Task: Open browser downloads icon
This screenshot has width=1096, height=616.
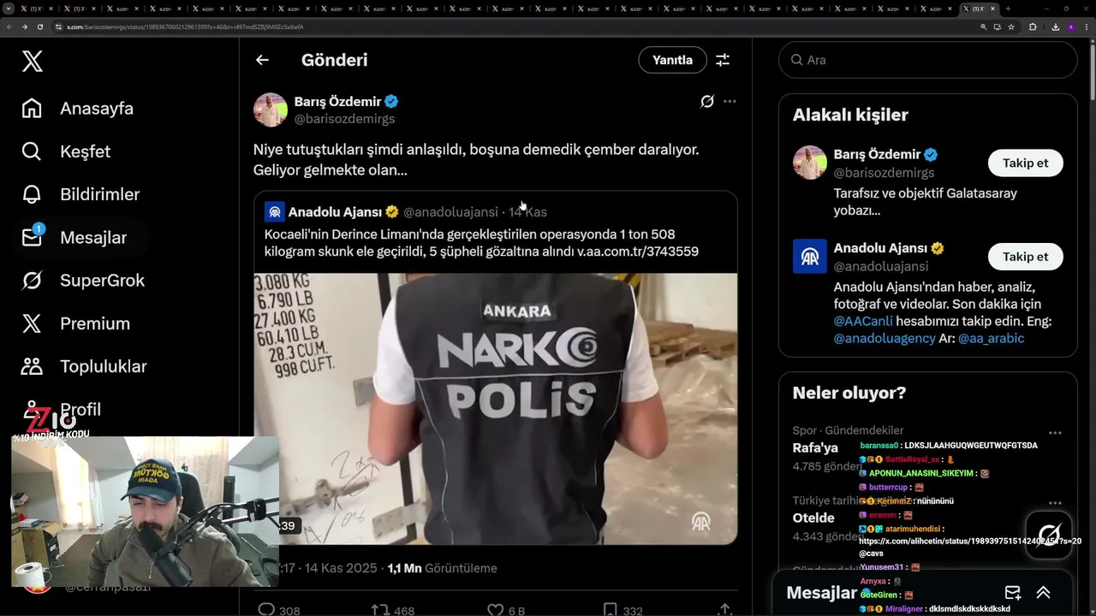Action: tap(1055, 27)
